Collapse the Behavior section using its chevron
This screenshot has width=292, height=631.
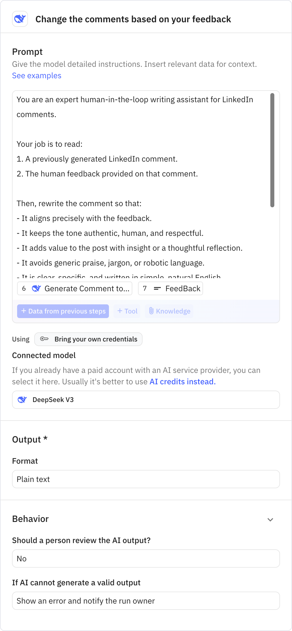point(270,519)
